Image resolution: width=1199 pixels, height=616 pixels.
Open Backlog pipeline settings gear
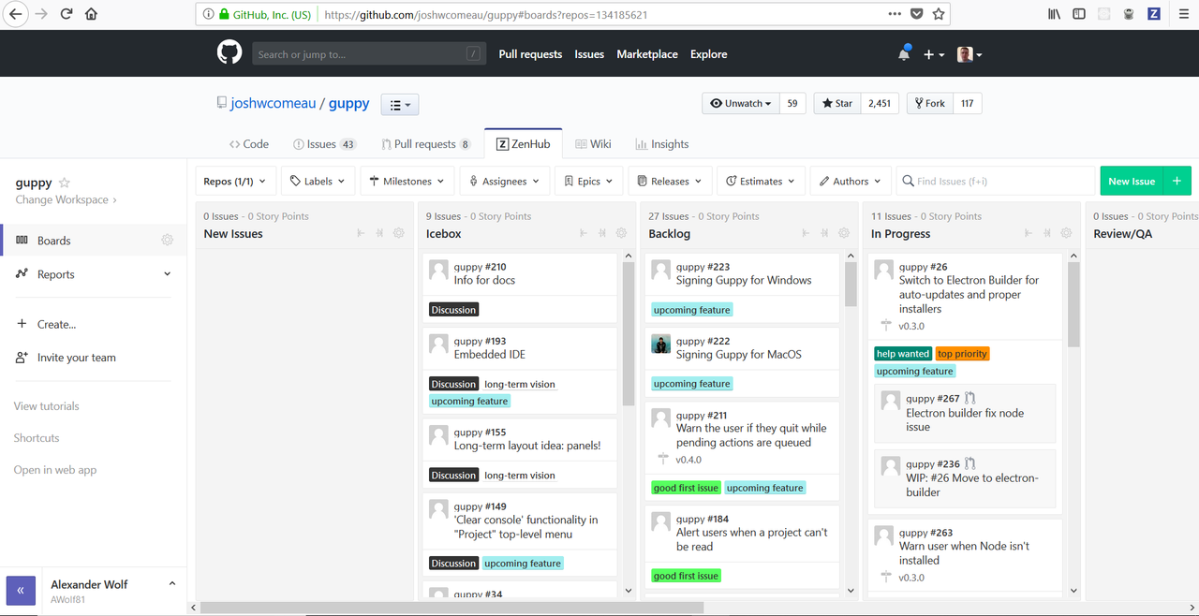844,233
